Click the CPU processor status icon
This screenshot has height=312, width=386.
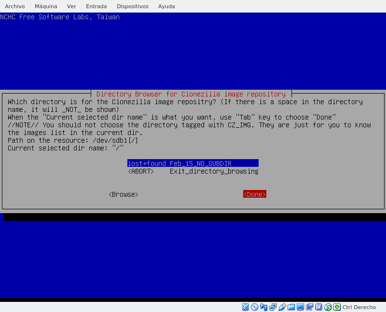(318, 307)
